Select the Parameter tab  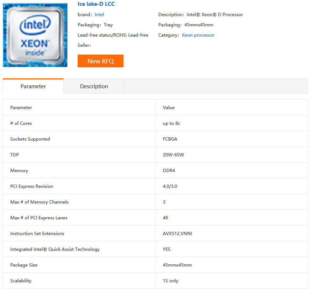tap(33, 86)
